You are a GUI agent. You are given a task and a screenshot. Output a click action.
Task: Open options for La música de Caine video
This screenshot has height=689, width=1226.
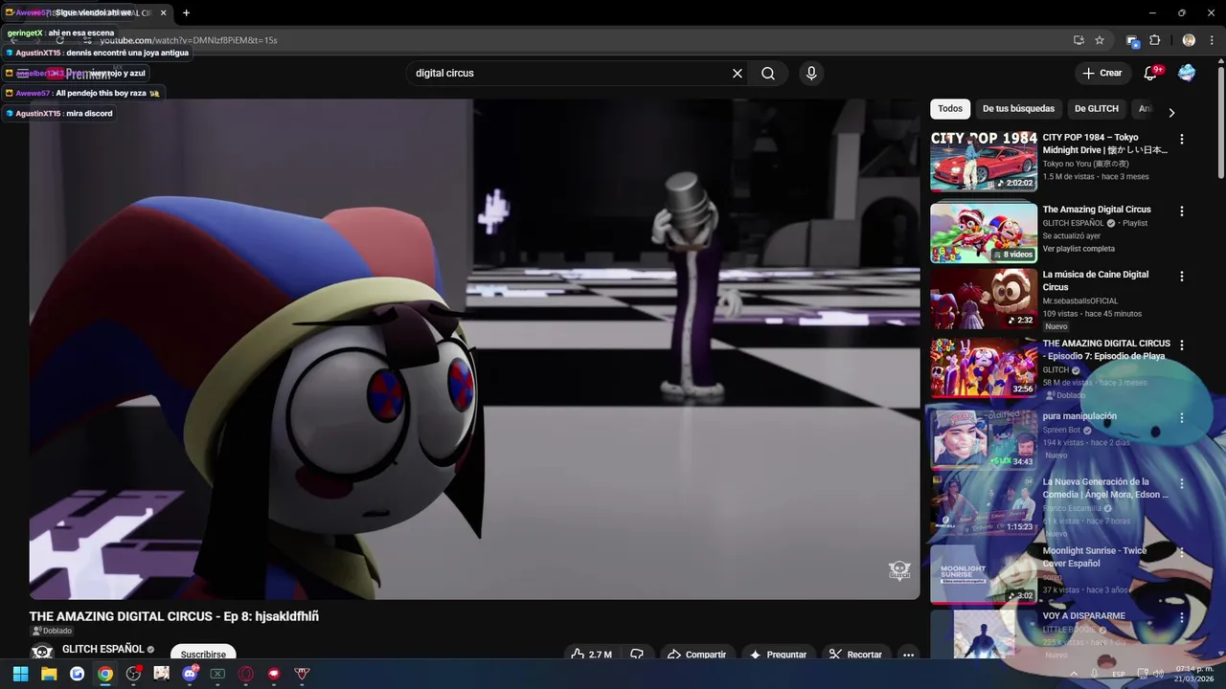tap(1181, 276)
